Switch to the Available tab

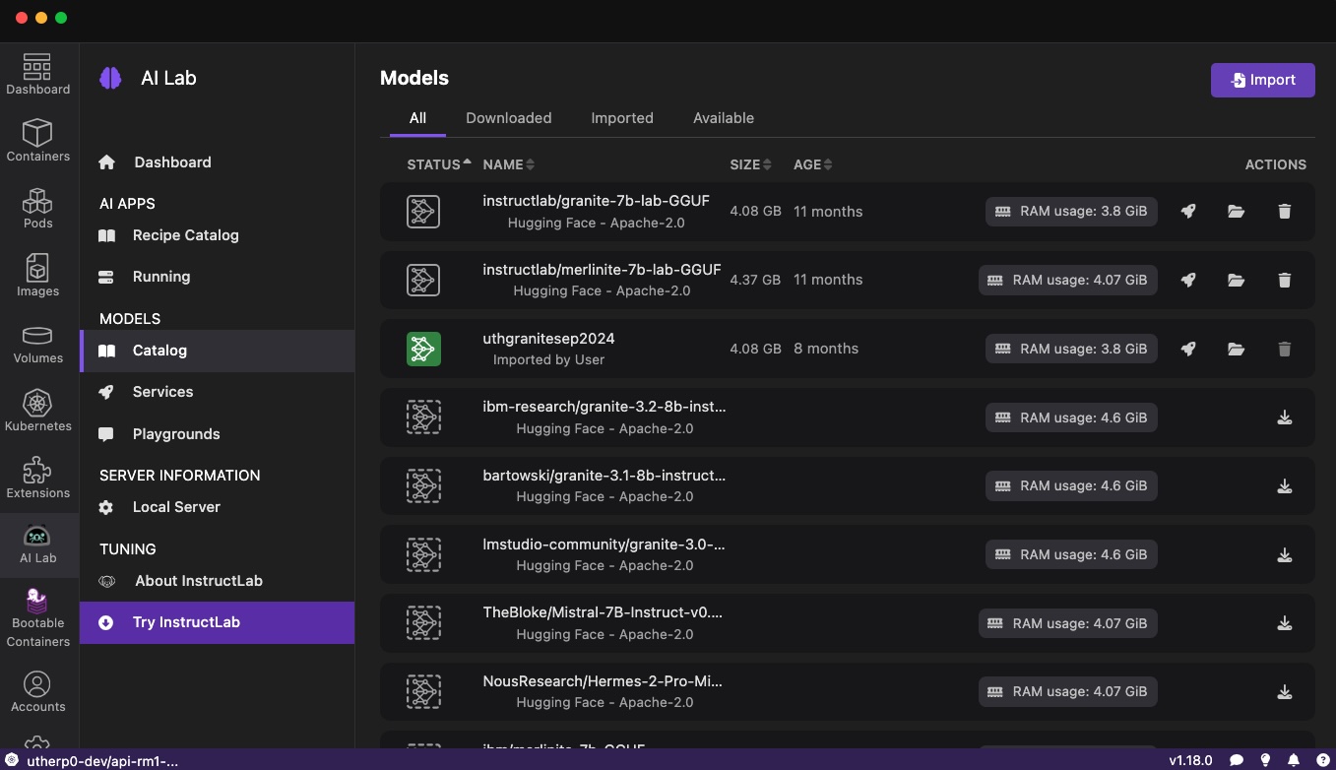pyautogui.click(x=723, y=118)
